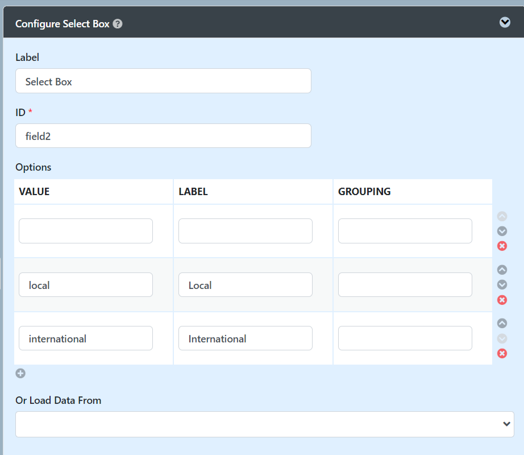Click the ID field containing 'field2'
The image size is (524, 455).
(x=163, y=136)
